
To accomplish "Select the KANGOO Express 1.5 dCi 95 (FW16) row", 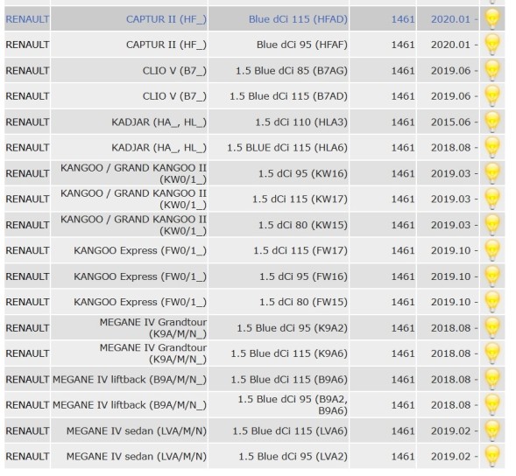I will coord(254,276).
